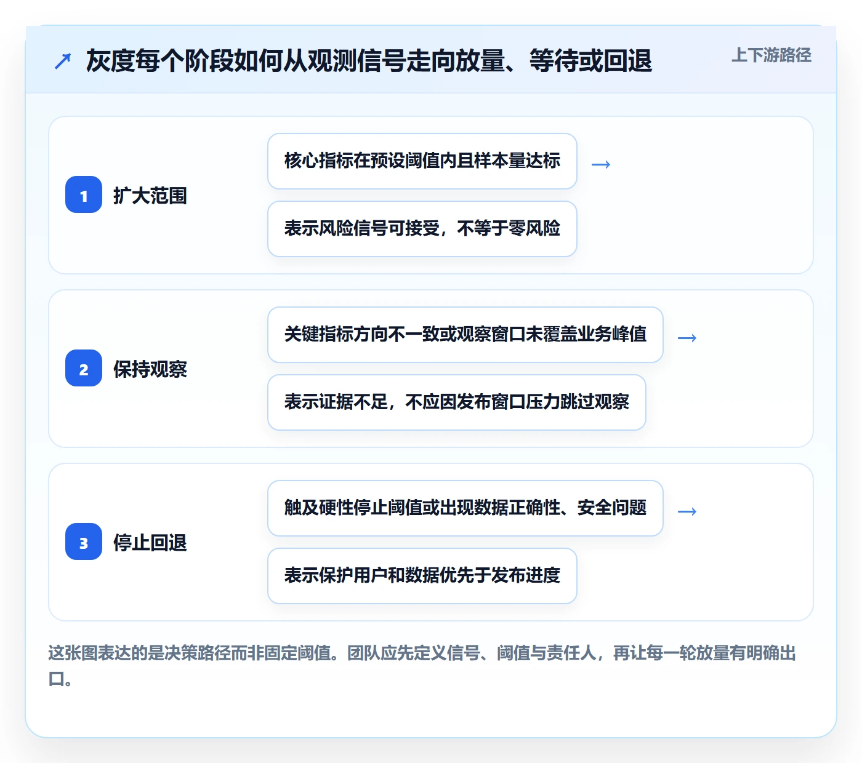The image size is (862, 763).
Task: Click the 停止回退 stage label
Action: pyautogui.click(x=150, y=543)
